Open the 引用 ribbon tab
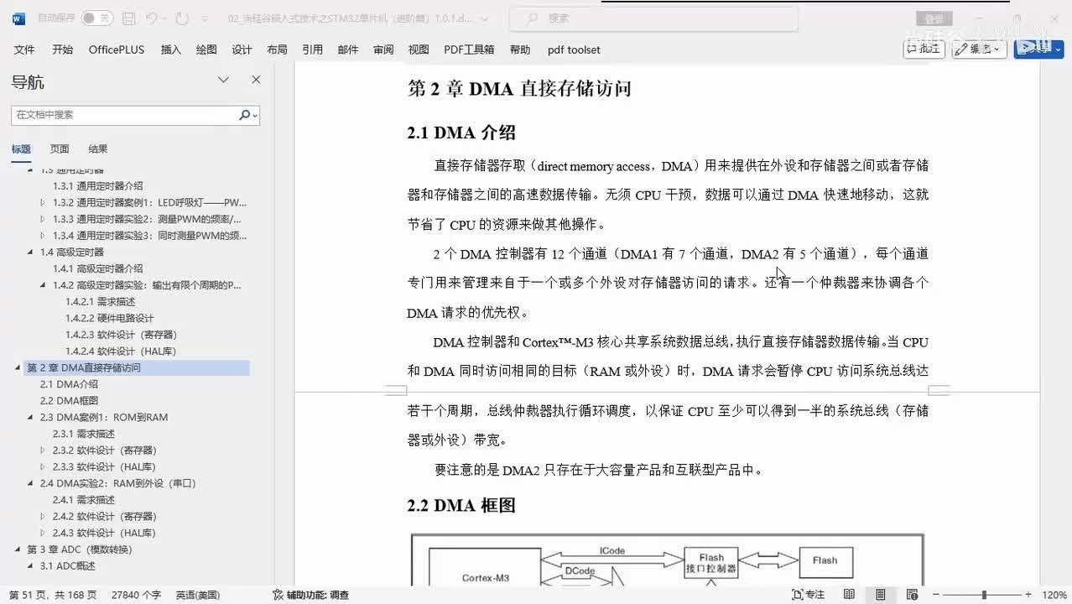The image size is (1072, 604). (x=312, y=49)
